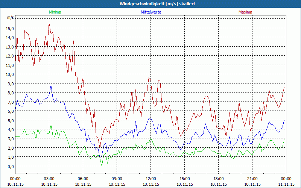Click the red Maxima peak near 03:00
301x188 pixels.
tap(49, 23)
